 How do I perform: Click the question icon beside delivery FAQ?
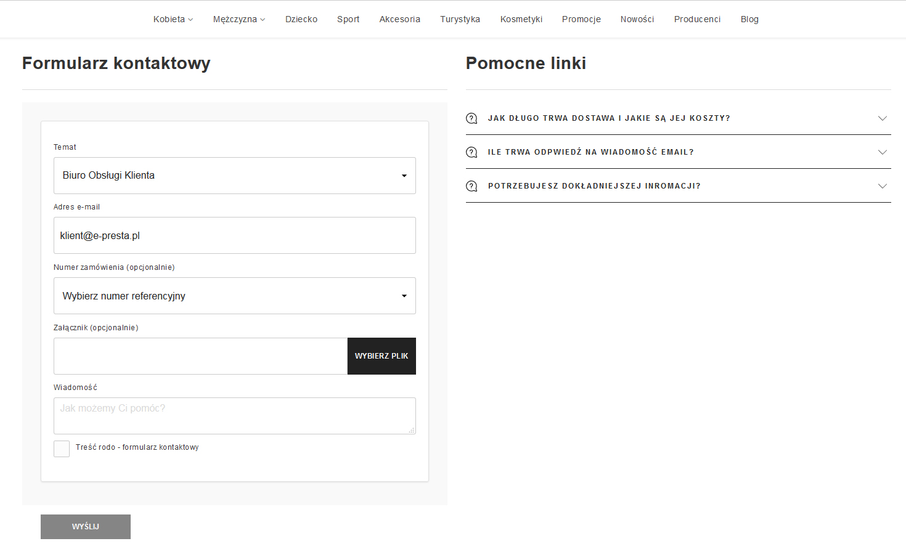coord(471,118)
